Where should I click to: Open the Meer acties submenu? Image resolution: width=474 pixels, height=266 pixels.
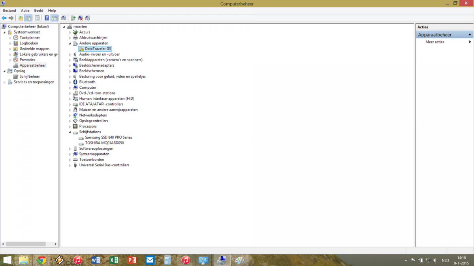[x=434, y=42]
